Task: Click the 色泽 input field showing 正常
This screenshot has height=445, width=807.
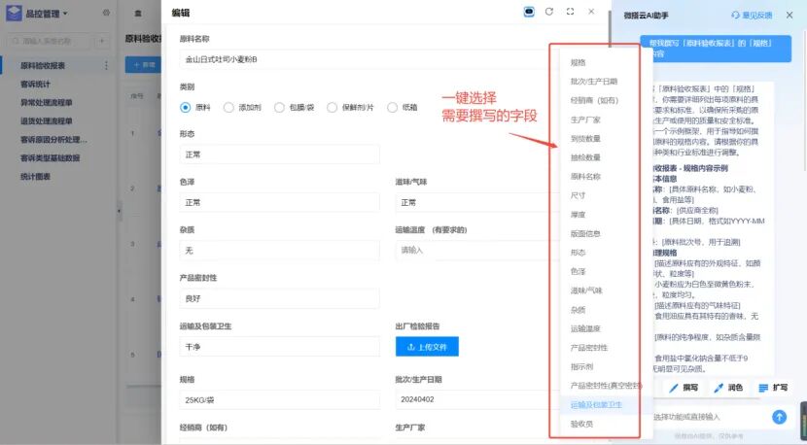Action: 279,203
